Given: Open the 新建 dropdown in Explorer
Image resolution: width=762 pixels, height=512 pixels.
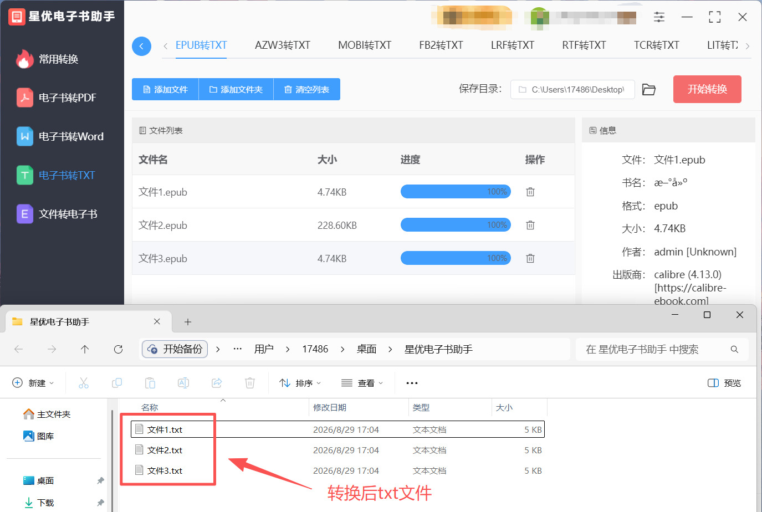Looking at the screenshot, I should (33, 383).
